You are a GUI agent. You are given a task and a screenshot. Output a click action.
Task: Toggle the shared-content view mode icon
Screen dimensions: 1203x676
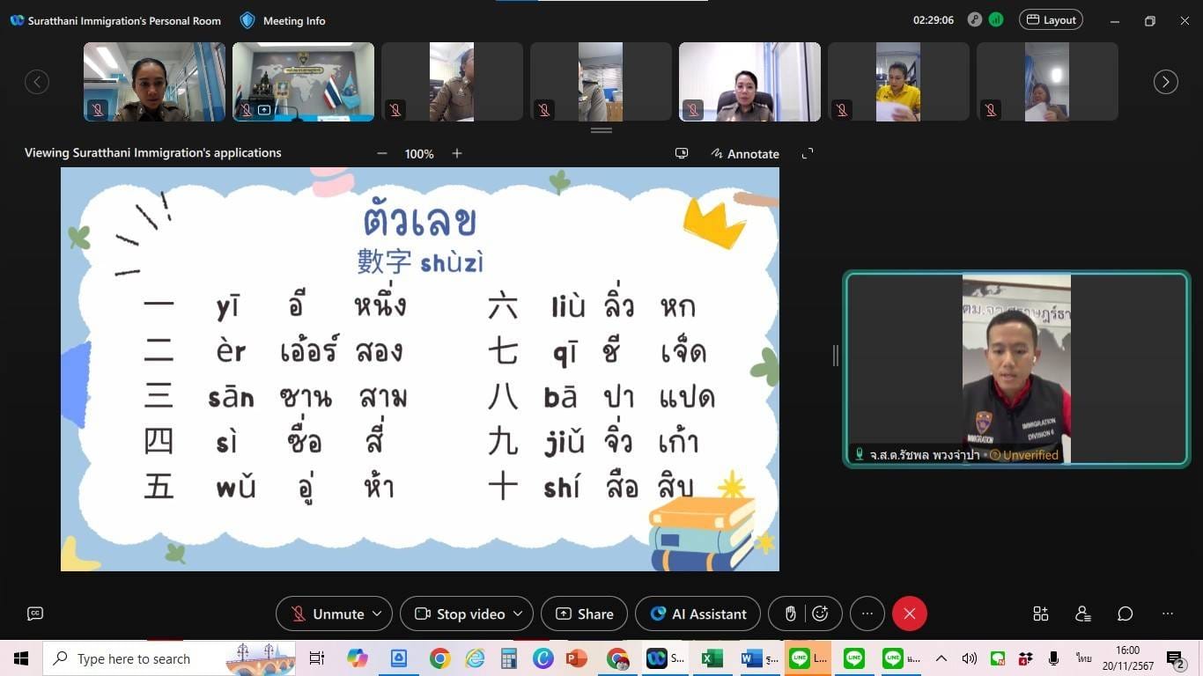click(x=682, y=153)
